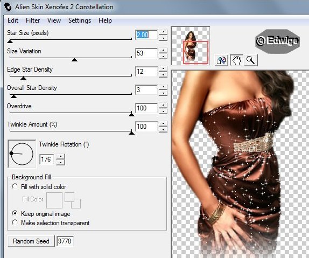Open the Settings menu
Screen dimensions: 309x258
click(x=80, y=20)
